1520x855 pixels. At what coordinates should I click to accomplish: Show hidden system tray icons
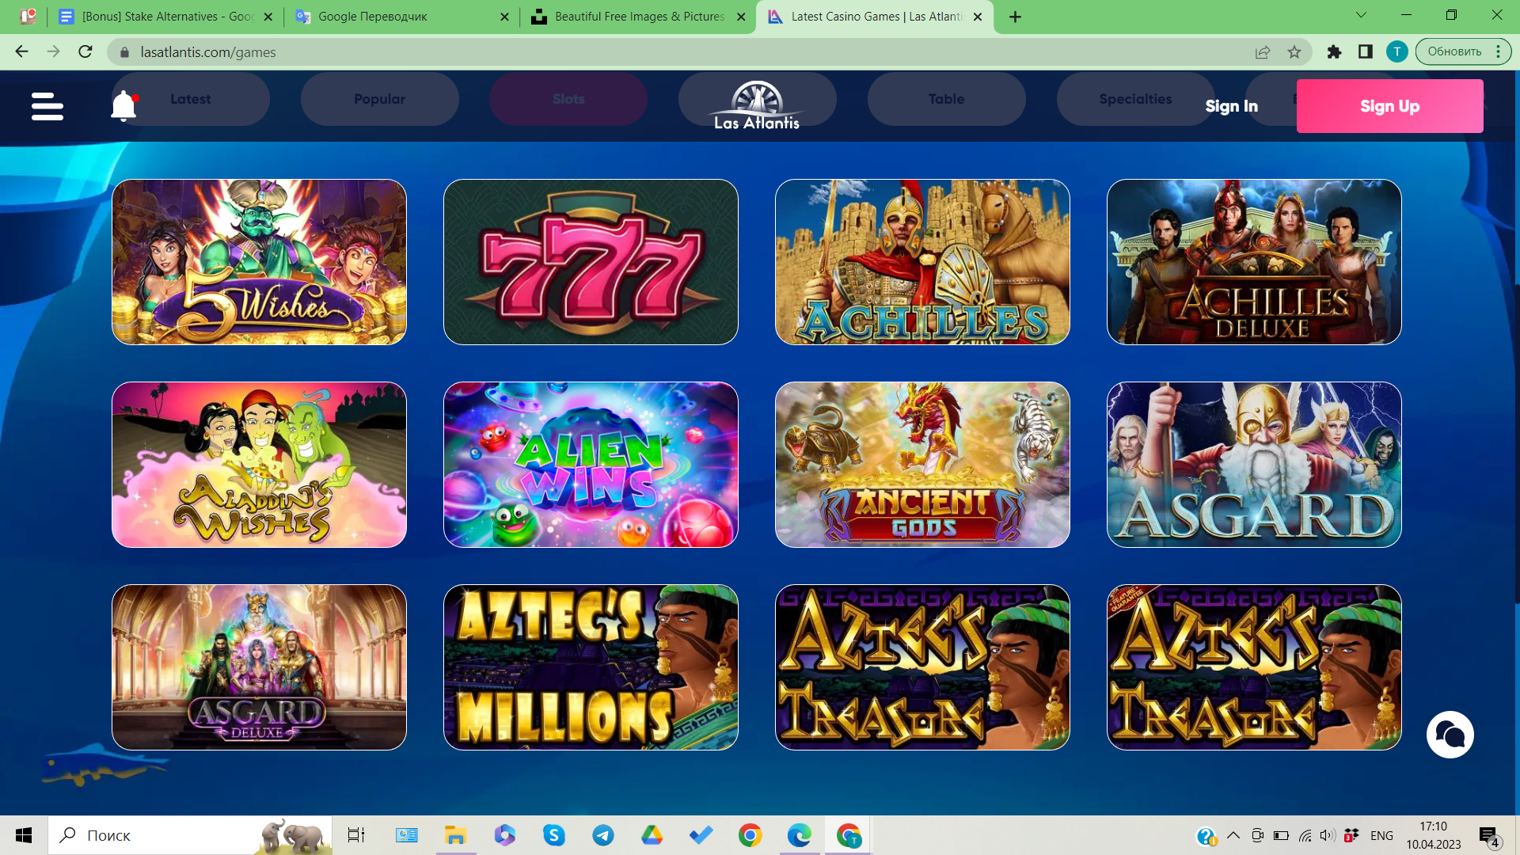(1233, 835)
